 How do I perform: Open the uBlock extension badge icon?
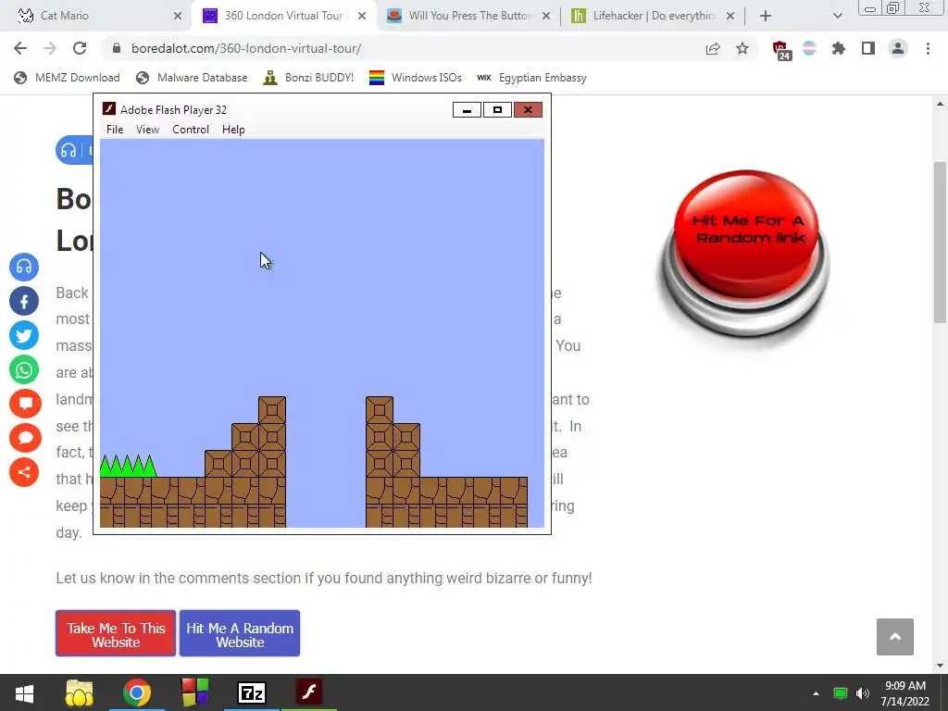[780, 50]
